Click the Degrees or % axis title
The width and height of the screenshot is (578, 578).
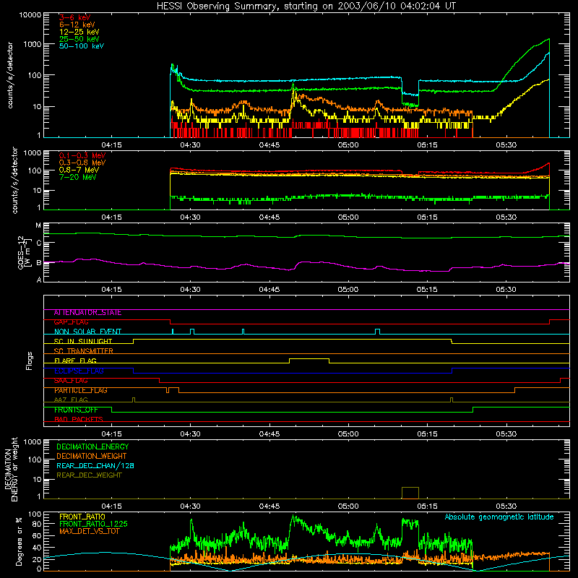pyautogui.click(x=19, y=541)
